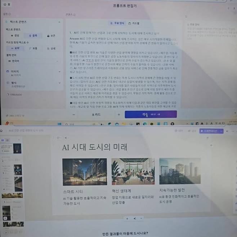
Task: Switch sidebar to list view icon
Action: [x=7, y=140]
